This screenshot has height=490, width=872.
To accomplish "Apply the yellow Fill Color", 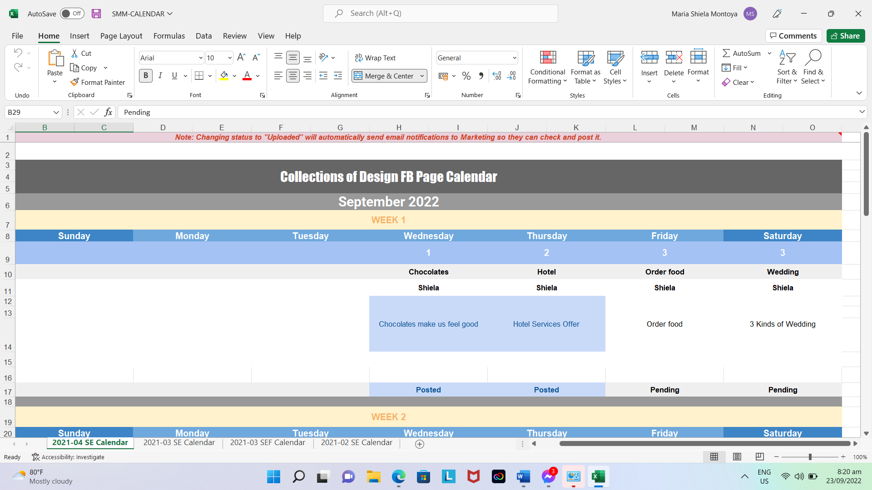I will point(224,76).
